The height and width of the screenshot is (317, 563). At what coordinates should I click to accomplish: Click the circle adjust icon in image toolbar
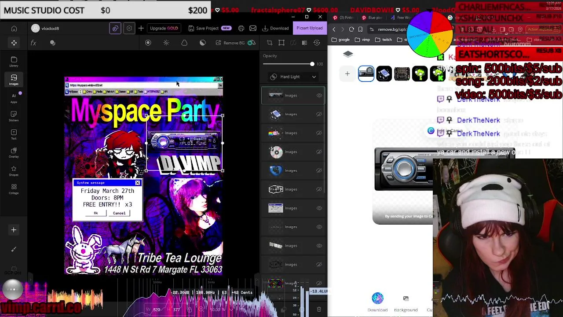148,43
